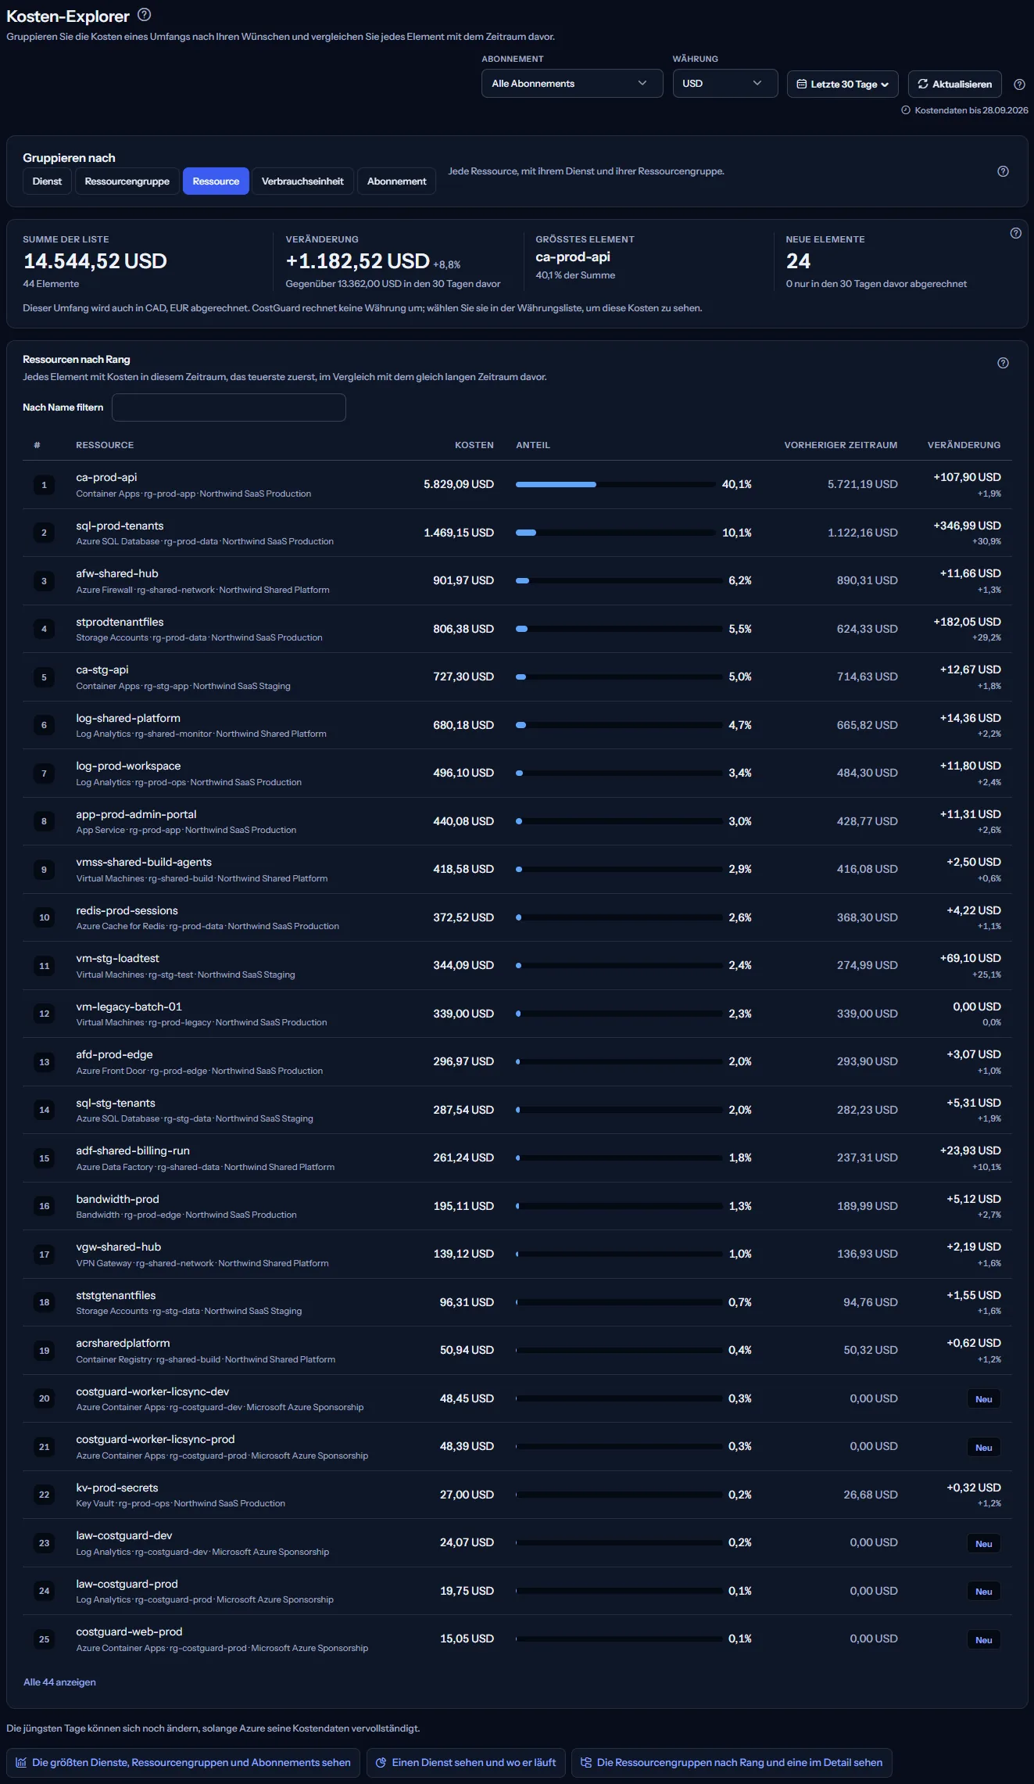
Task: Group by Dienst
Action: point(47,181)
